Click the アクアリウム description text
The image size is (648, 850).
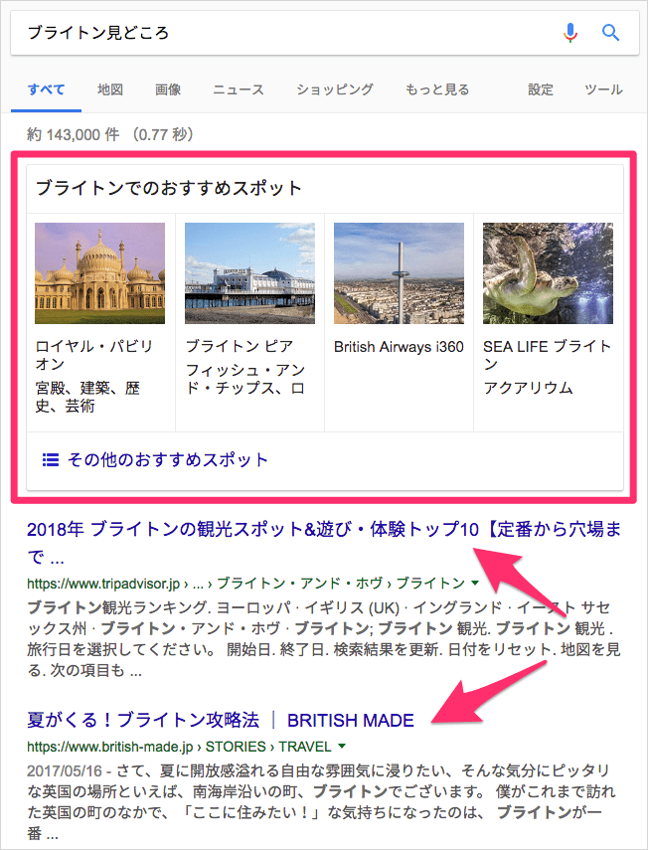528,388
